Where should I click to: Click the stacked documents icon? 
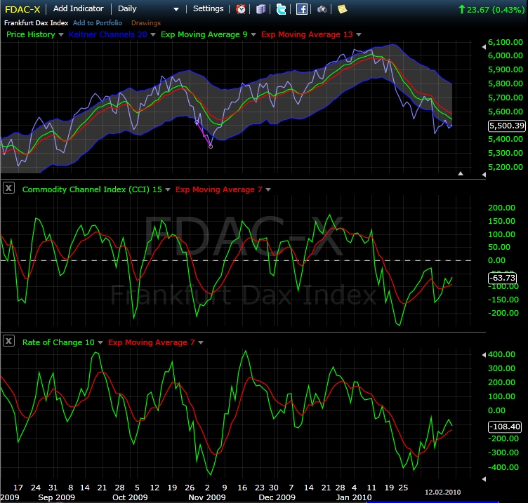click(x=260, y=9)
